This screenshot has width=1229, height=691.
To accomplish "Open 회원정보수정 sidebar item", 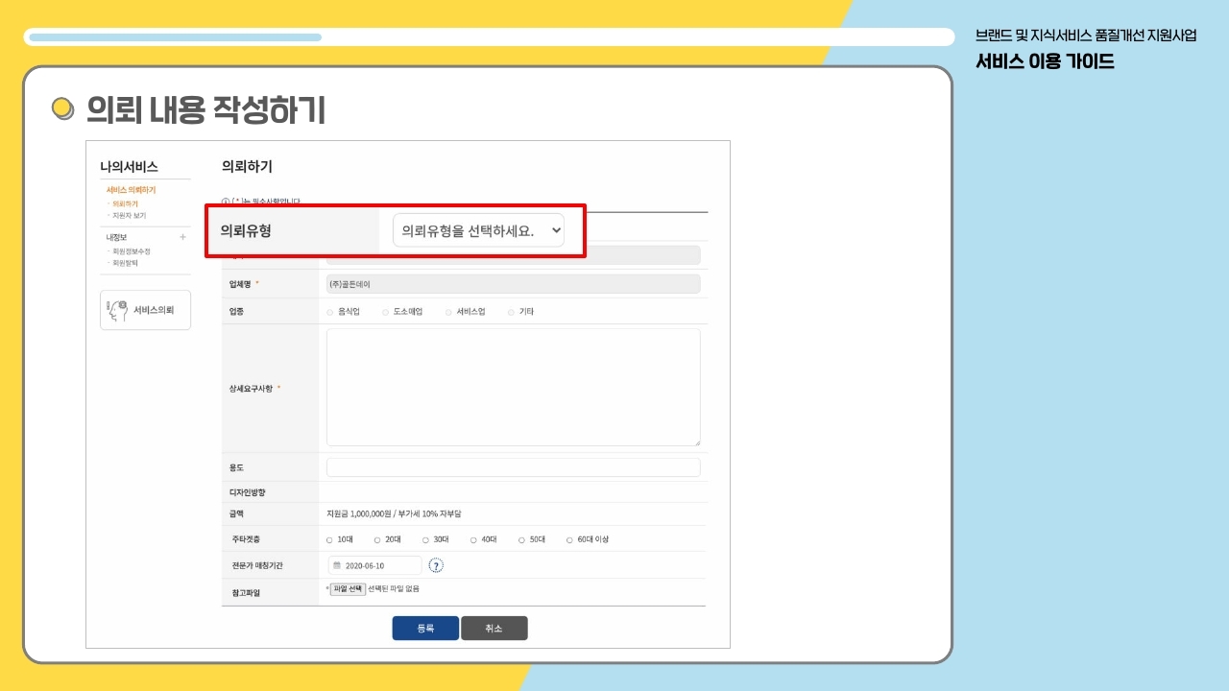I will coord(132,250).
